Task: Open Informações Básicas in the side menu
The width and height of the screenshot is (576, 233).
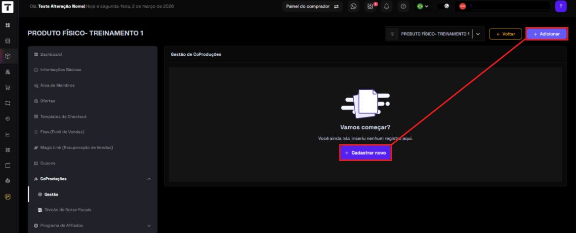Action: [60, 70]
